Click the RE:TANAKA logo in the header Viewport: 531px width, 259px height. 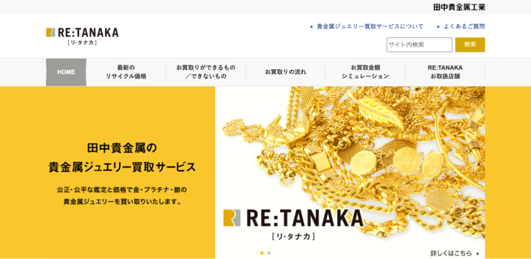click(x=82, y=36)
